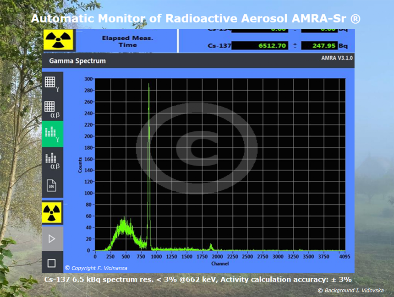
Task: Click the 4095 channel axis value
Action: tap(345, 257)
